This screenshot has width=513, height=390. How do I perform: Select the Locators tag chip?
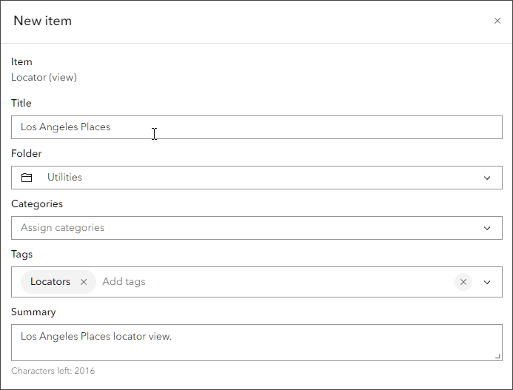tap(50, 282)
